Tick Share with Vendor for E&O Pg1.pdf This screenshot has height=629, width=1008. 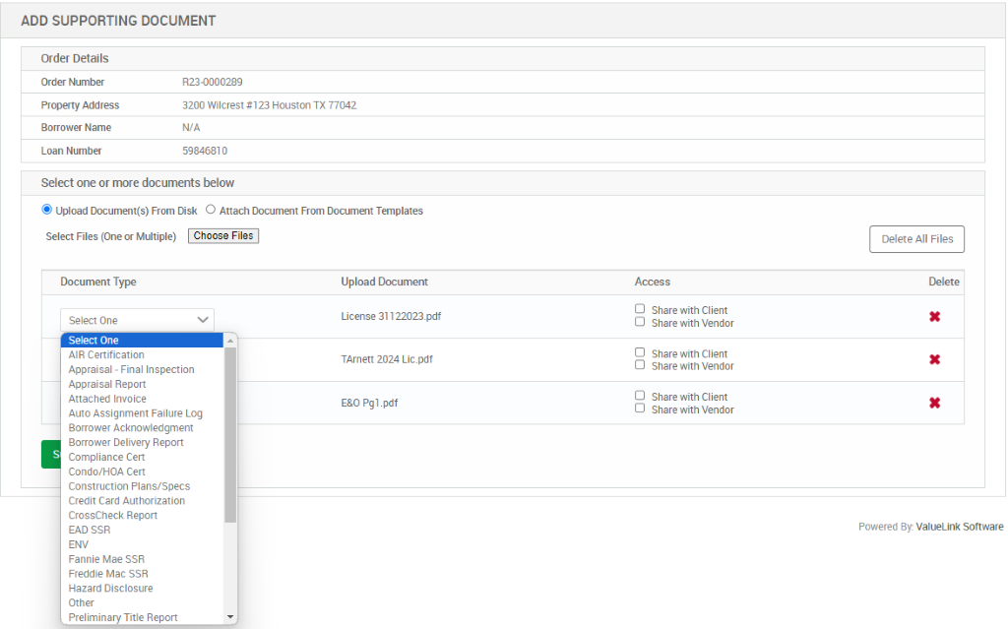coord(640,409)
